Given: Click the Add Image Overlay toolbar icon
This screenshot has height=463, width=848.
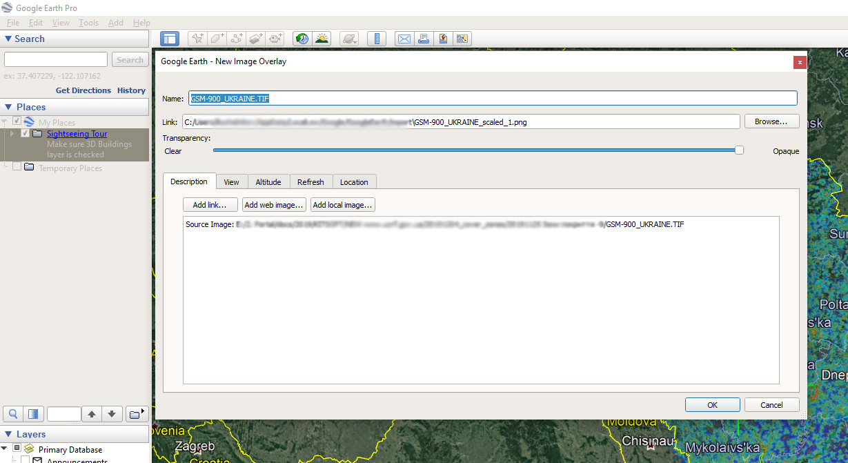Looking at the screenshot, I should 256,39.
